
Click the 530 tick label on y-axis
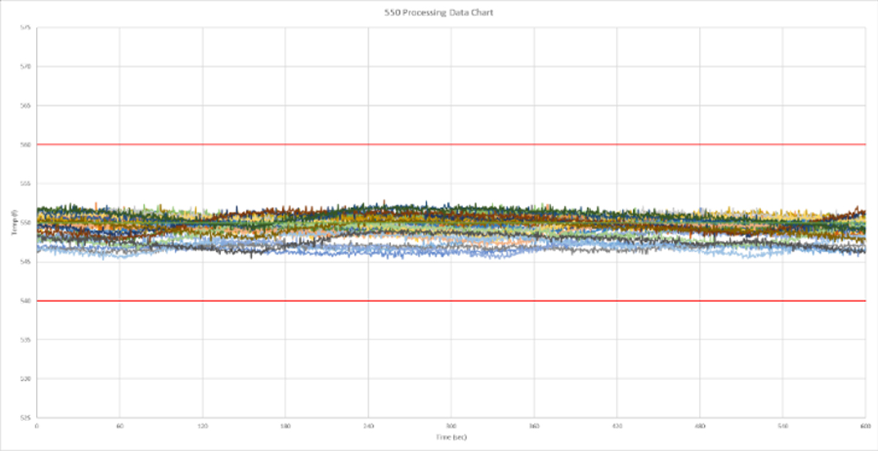click(26, 379)
